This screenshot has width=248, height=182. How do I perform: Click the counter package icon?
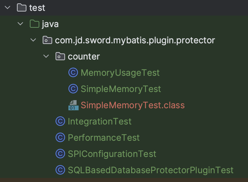(60, 56)
